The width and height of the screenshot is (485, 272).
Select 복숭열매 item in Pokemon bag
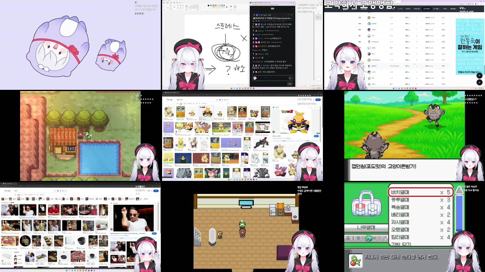click(x=420, y=207)
